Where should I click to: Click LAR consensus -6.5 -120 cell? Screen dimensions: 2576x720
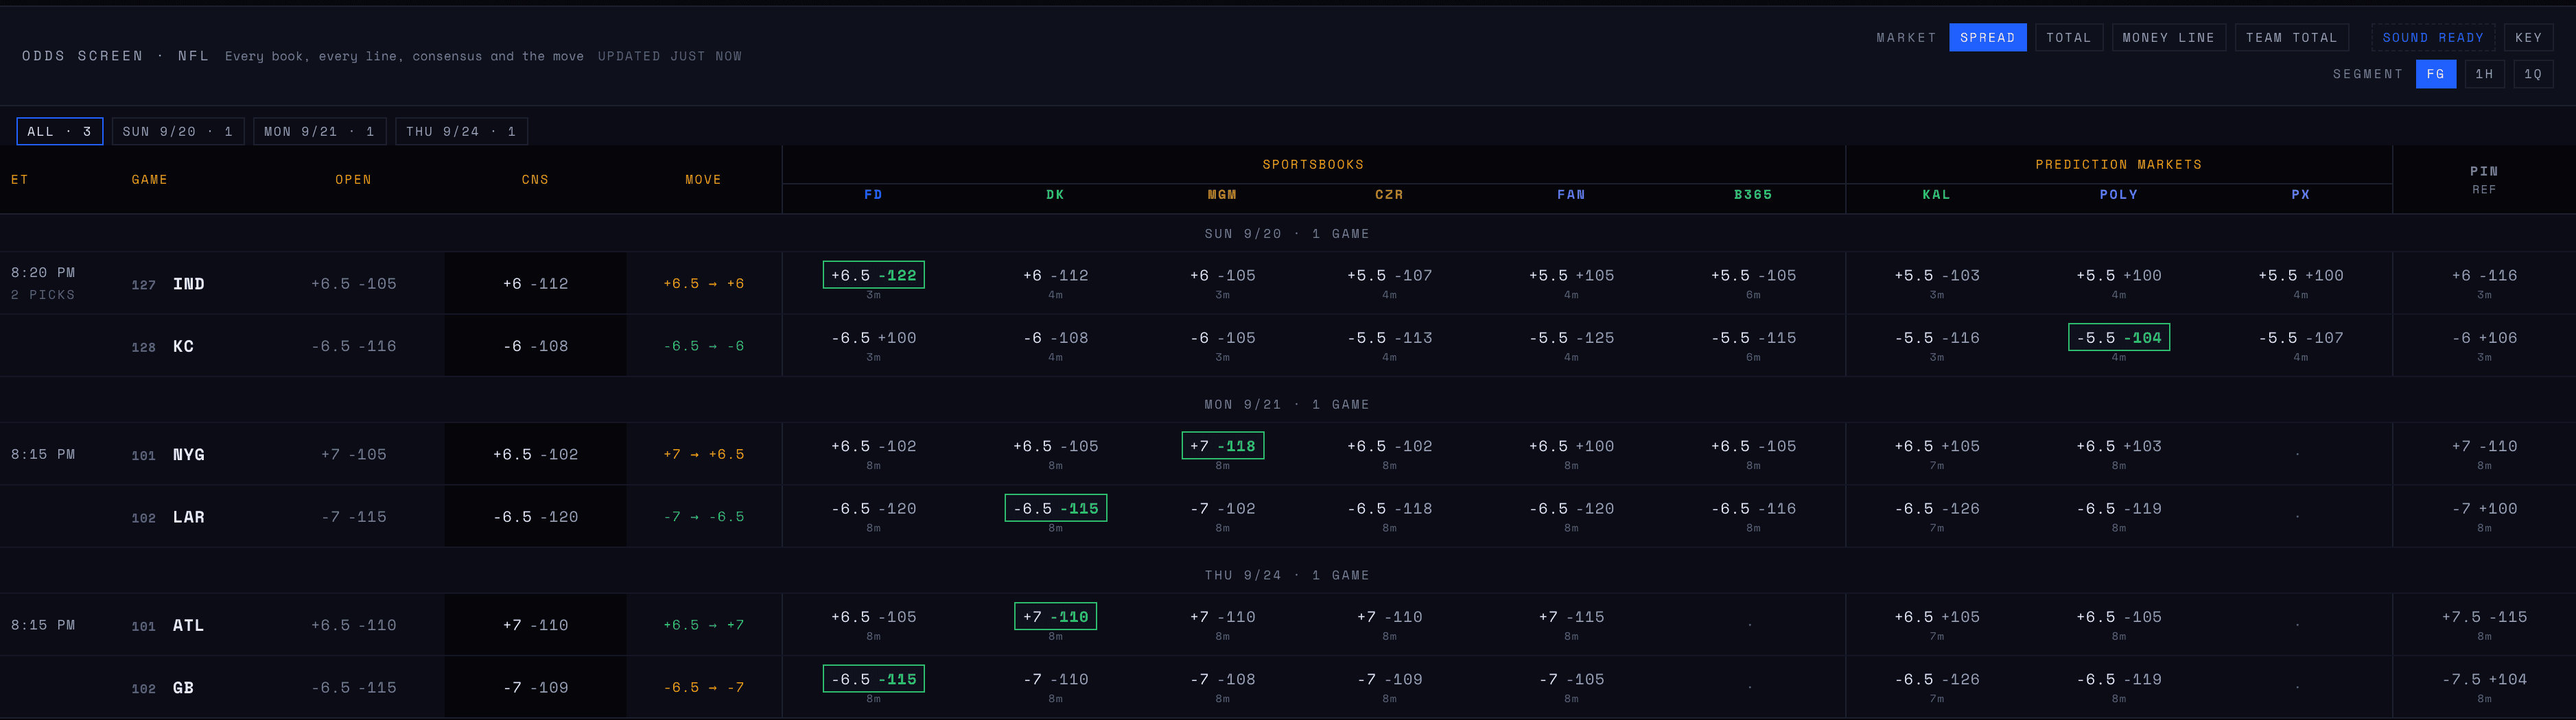coord(535,516)
